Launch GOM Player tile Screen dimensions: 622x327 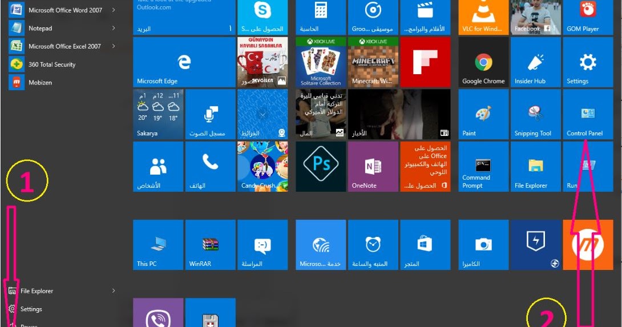pos(588,18)
